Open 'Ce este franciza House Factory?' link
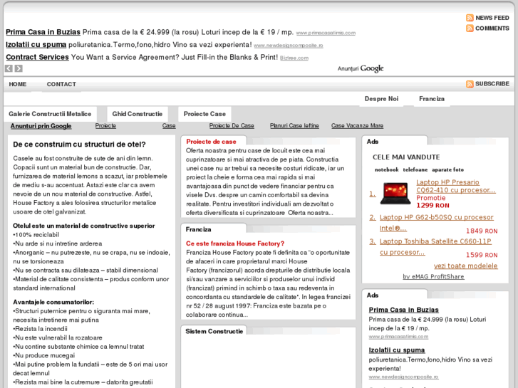 coord(235,243)
